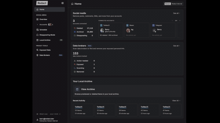Click the What's new external-link icon
The height and width of the screenshot is (123, 220).
tap(60, 114)
